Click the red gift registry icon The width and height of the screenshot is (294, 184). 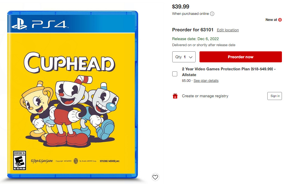(x=175, y=96)
